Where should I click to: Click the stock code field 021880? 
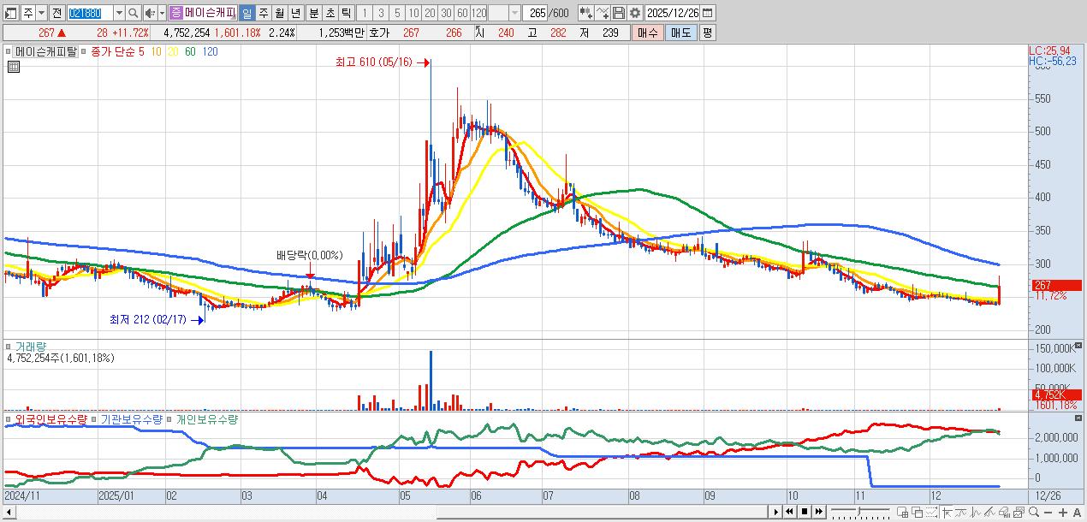pyautogui.click(x=90, y=13)
